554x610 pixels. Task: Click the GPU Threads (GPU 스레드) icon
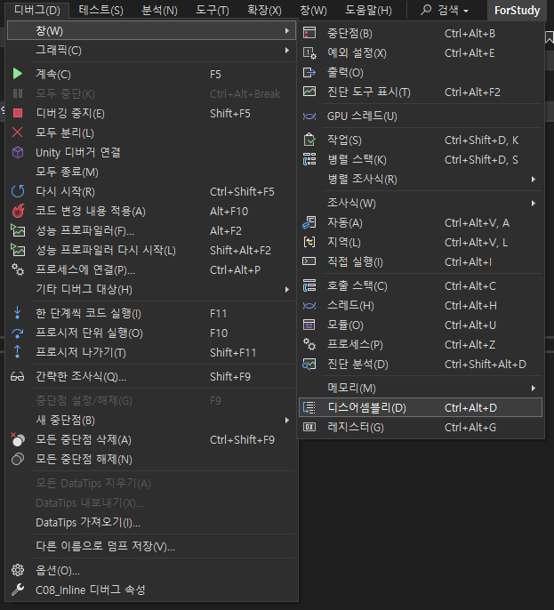tap(309, 116)
